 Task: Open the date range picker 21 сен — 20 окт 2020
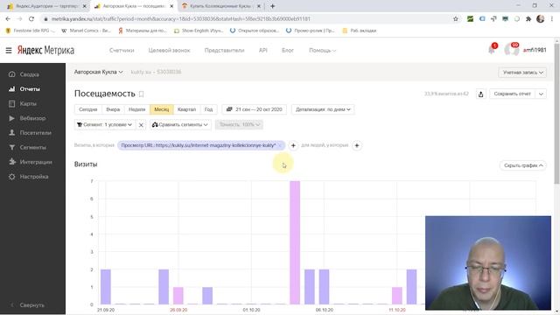[255, 109]
